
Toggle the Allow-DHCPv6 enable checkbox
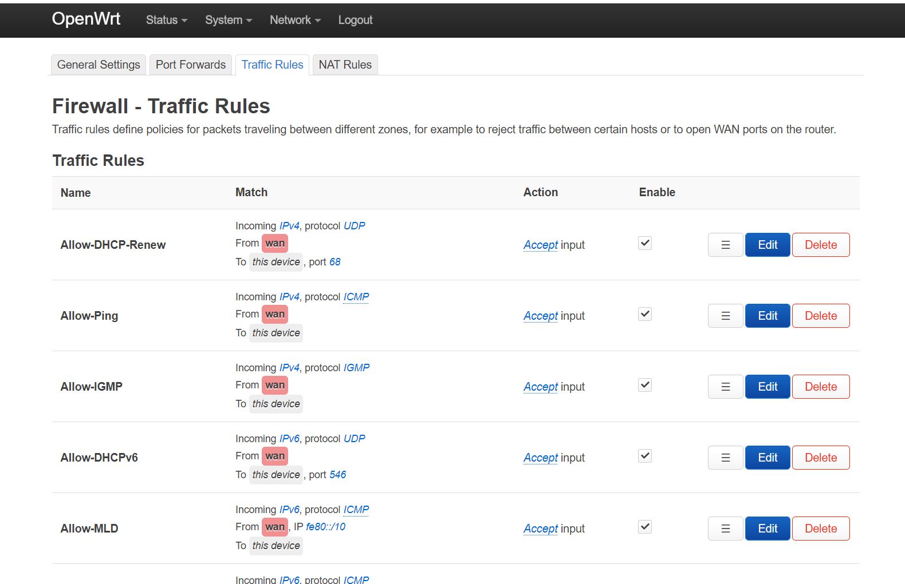click(645, 456)
